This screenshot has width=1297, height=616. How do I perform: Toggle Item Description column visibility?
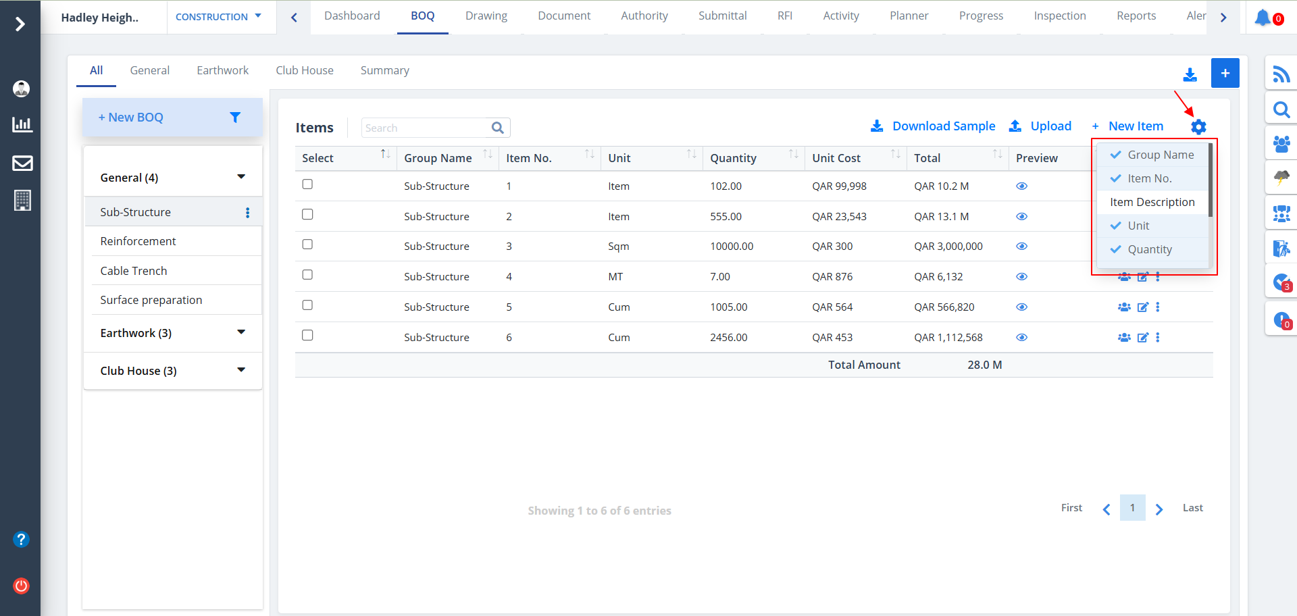point(1152,202)
